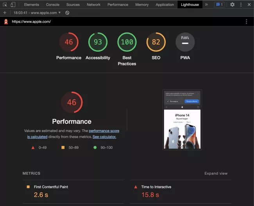Open DevTools customize kebab menu

tap(241, 5)
